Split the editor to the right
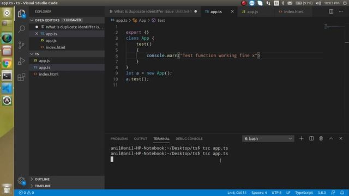 331,11
